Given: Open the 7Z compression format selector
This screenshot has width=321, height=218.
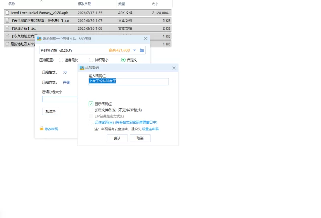Looking at the screenshot, I should 65,73.
